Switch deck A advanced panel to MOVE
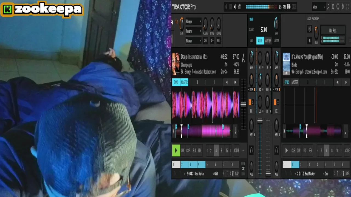Image resolution: width=351 pixels, height=197 pixels. 243,163
